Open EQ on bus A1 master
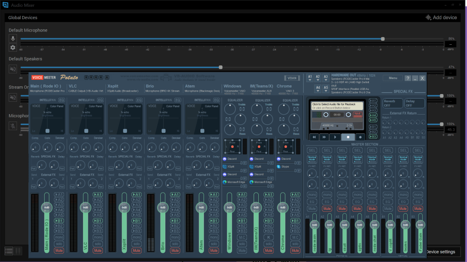This screenshot has width=467, height=262. point(312,202)
